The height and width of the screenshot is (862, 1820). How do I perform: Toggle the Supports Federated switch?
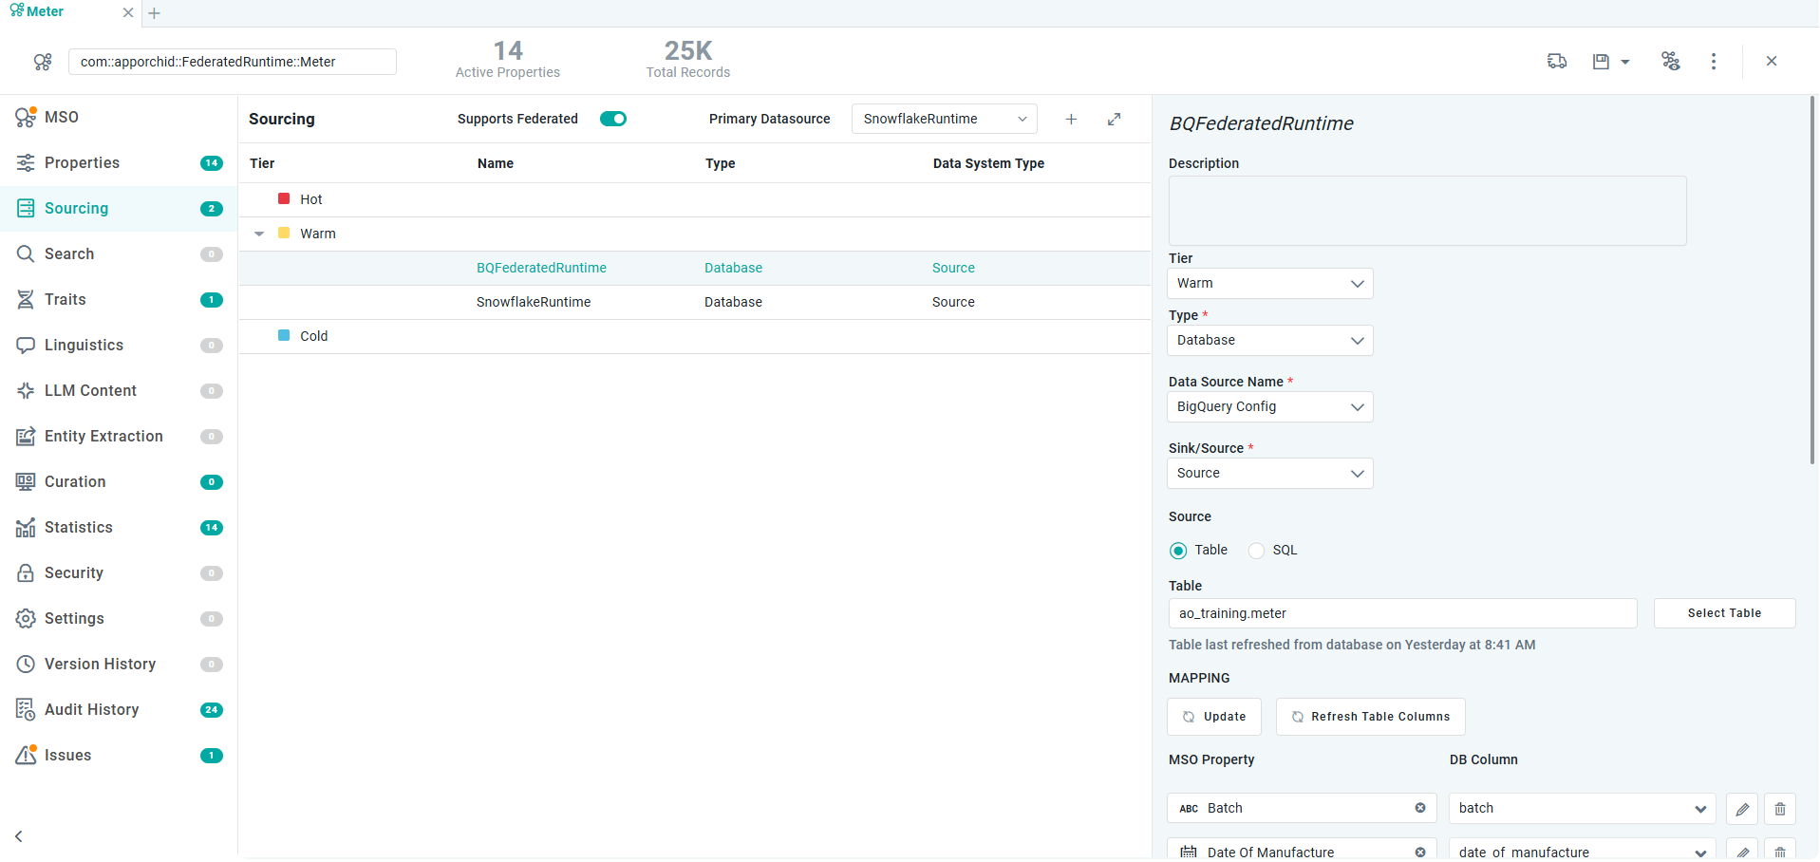click(613, 119)
